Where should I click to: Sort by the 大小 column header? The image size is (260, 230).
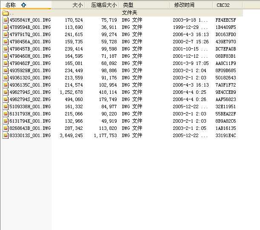69,5
